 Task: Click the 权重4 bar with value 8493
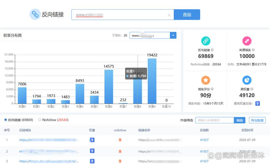coord(80,94)
